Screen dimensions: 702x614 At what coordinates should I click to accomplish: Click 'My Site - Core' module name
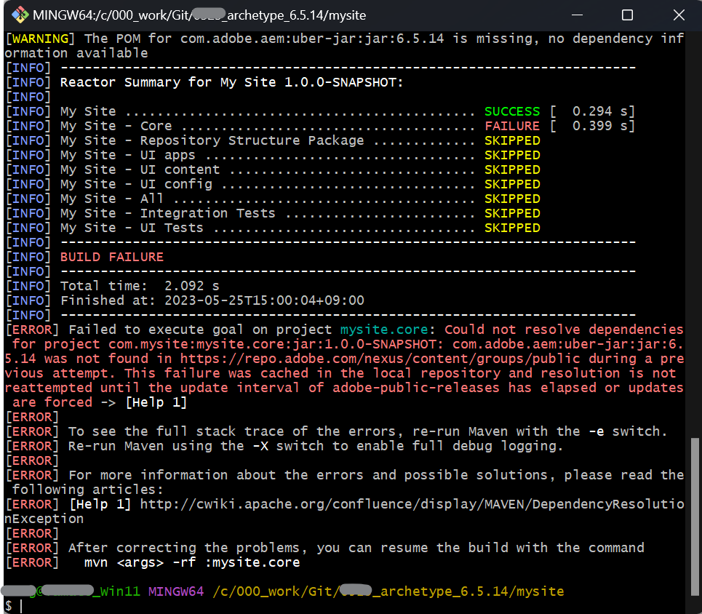[x=116, y=126]
